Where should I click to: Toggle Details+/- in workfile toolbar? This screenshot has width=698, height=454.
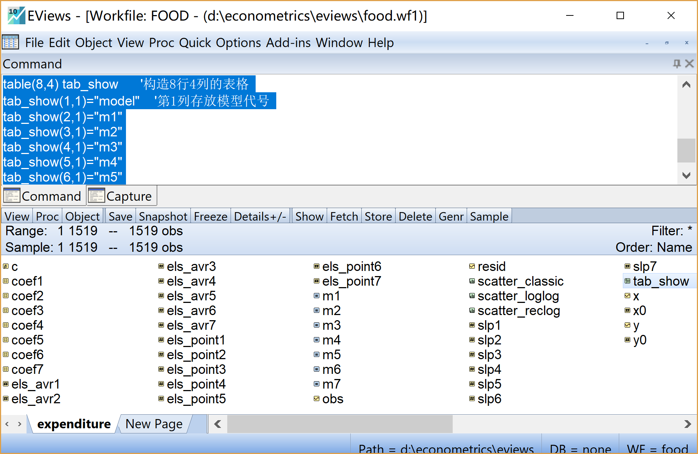260,217
